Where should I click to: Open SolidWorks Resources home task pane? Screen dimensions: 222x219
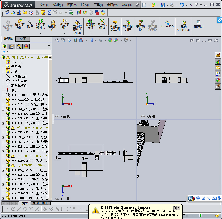[x=218, y=56]
